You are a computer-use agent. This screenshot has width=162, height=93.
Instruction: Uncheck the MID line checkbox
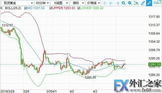click(x=26, y=8)
